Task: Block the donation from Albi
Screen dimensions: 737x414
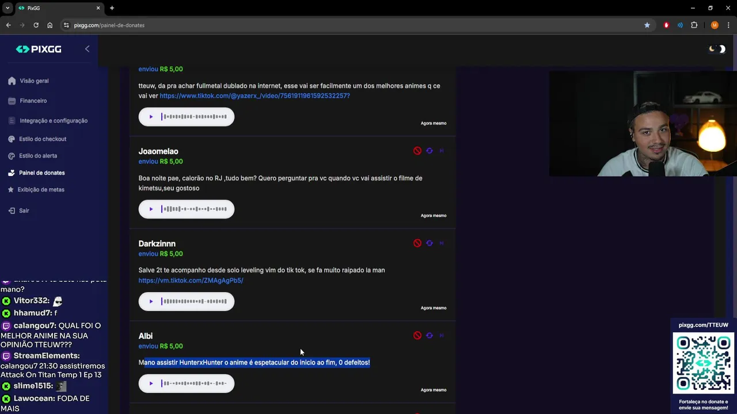Action: (x=417, y=335)
